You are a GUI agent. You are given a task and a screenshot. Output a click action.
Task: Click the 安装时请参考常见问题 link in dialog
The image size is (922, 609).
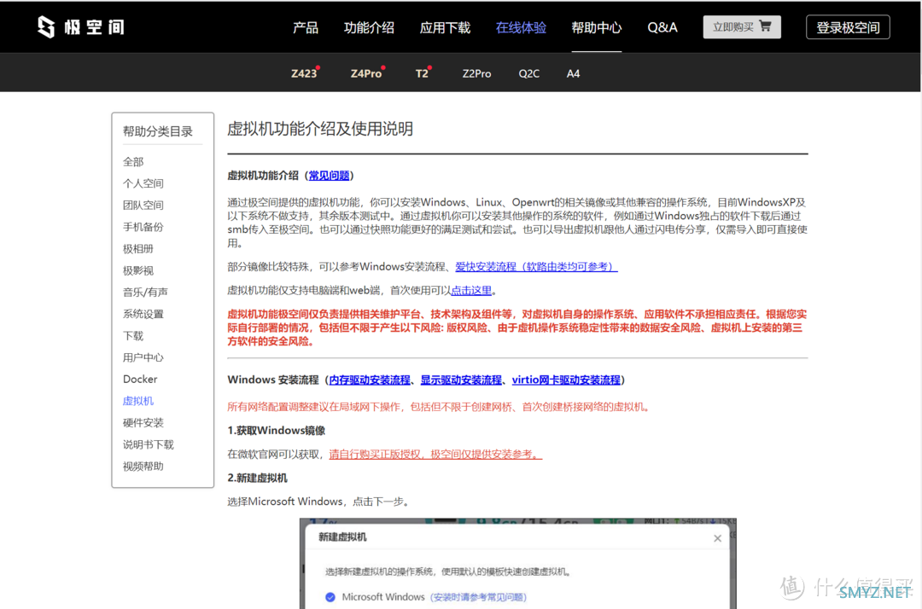pyautogui.click(x=478, y=597)
